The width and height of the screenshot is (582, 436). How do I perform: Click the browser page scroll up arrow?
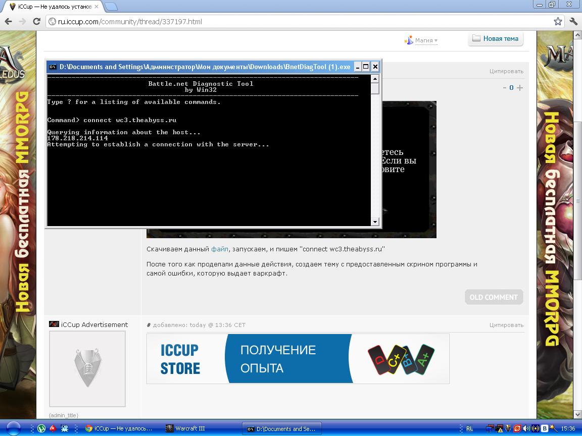(x=577, y=35)
